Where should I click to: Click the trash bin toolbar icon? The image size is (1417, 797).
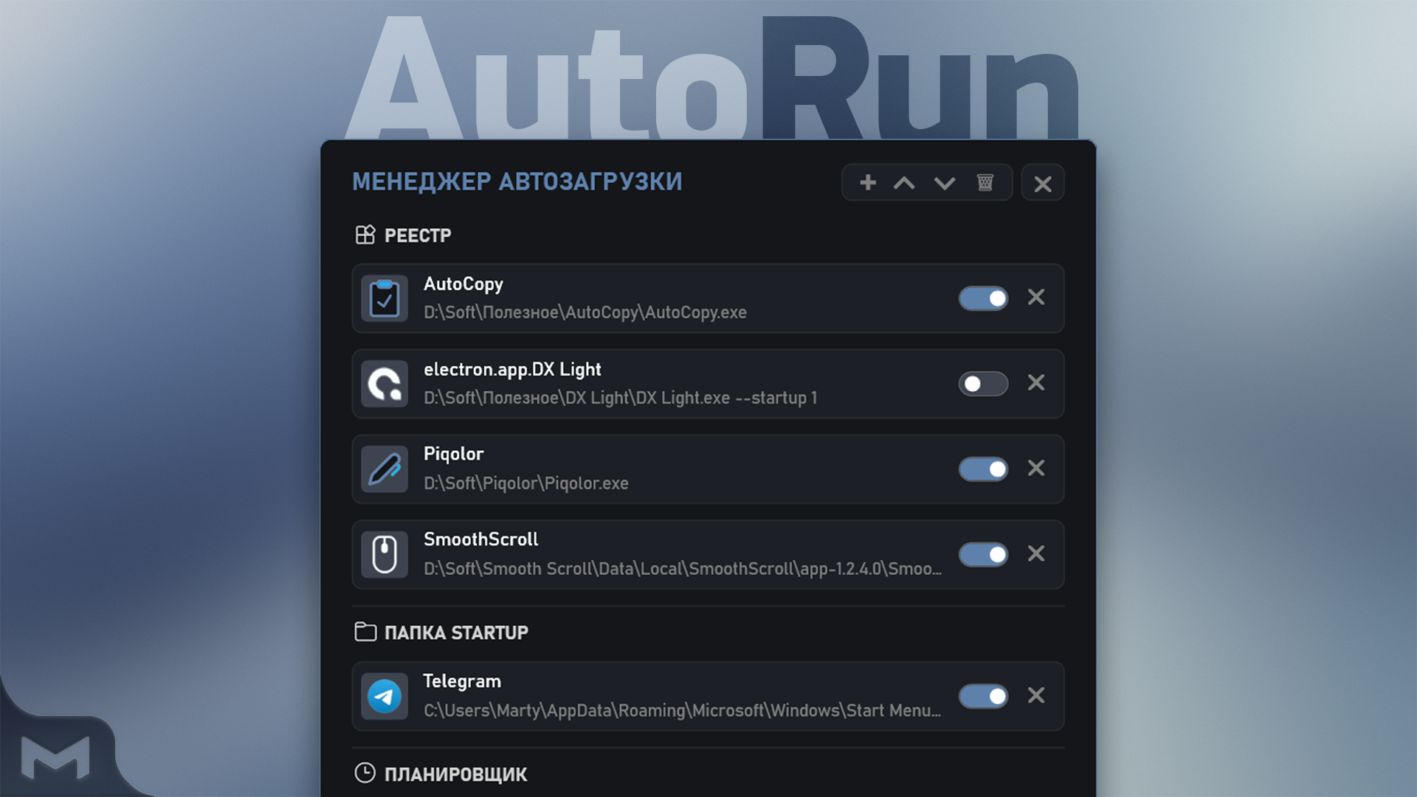[985, 182]
